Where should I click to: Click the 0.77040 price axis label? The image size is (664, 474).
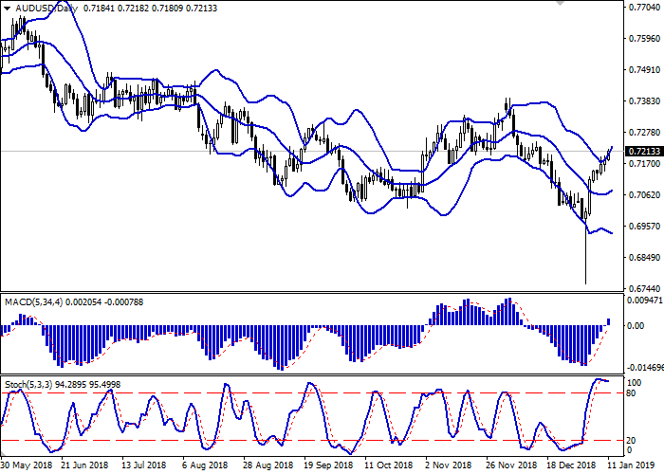pos(643,8)
